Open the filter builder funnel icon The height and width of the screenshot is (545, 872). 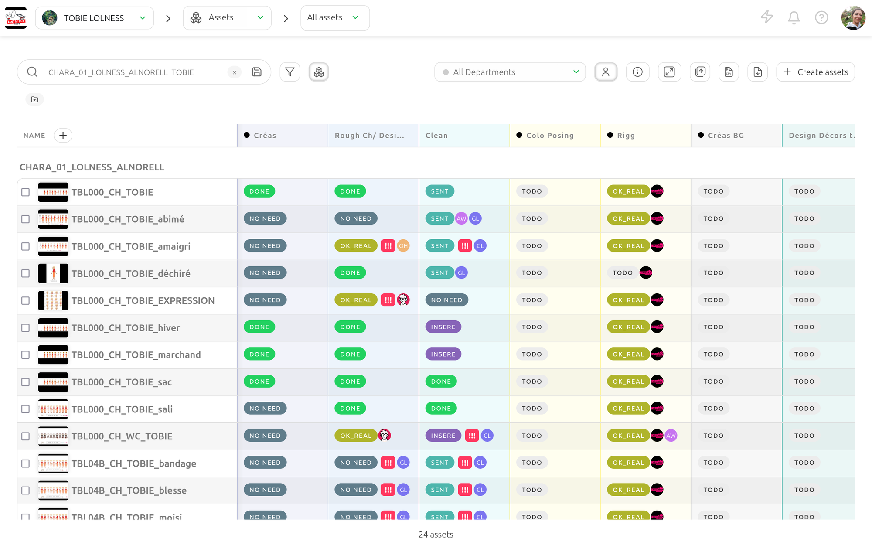click(x=290, y=72)
